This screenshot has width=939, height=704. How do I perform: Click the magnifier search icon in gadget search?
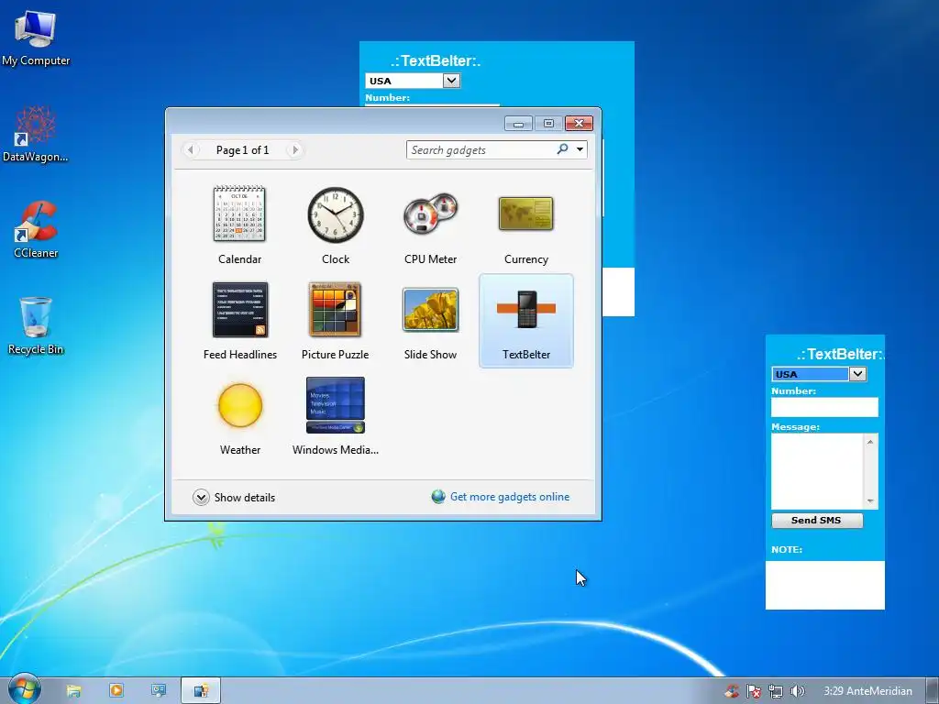coord(562,149)
